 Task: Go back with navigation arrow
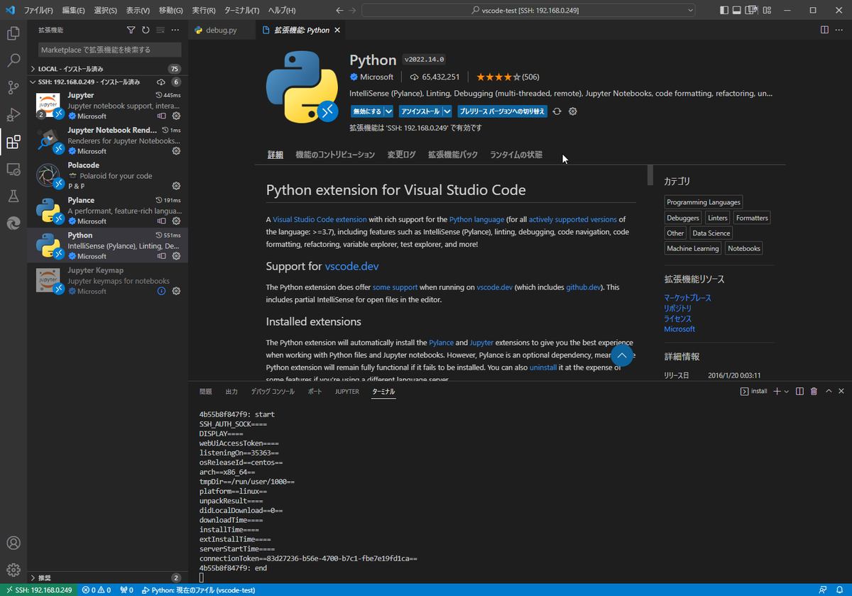(x=338, y=10)
